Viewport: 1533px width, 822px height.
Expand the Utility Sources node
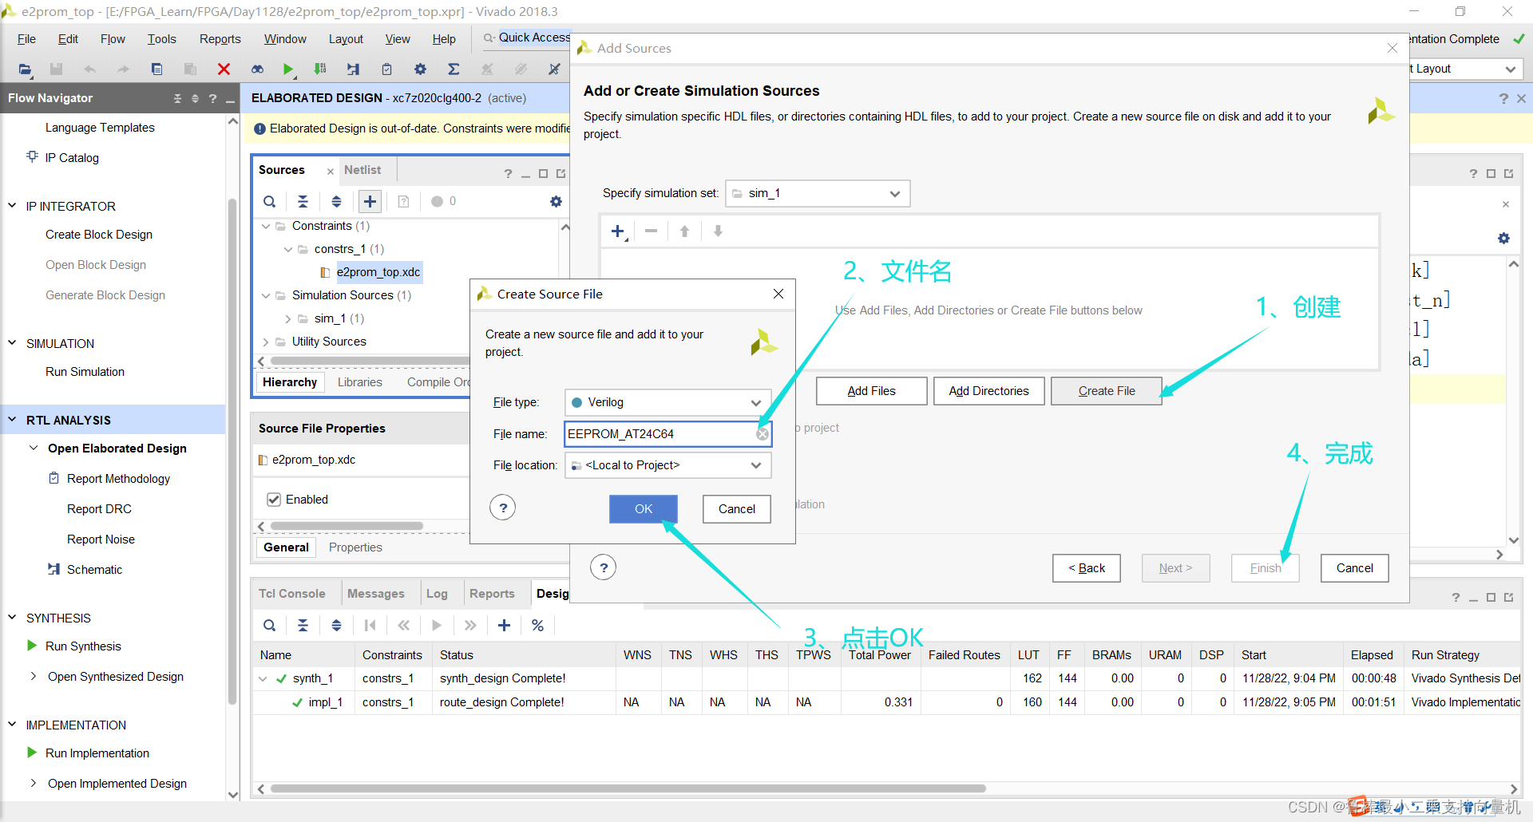coord(266,342)
